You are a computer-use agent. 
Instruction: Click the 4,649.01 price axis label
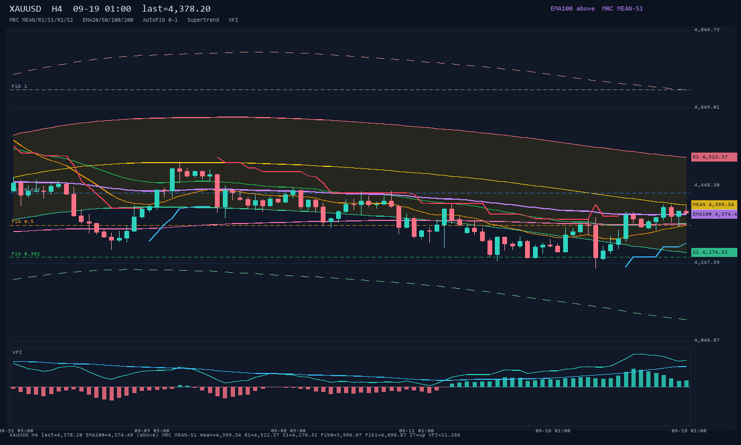[707, 107]
